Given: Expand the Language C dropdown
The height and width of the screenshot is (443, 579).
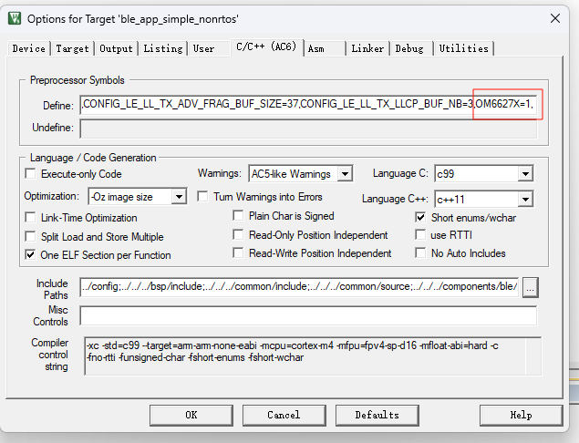Looking at the screenshot, I should [524, 174].
